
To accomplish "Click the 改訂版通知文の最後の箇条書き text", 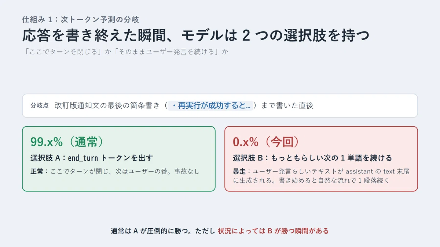I will tap(107, 106).
